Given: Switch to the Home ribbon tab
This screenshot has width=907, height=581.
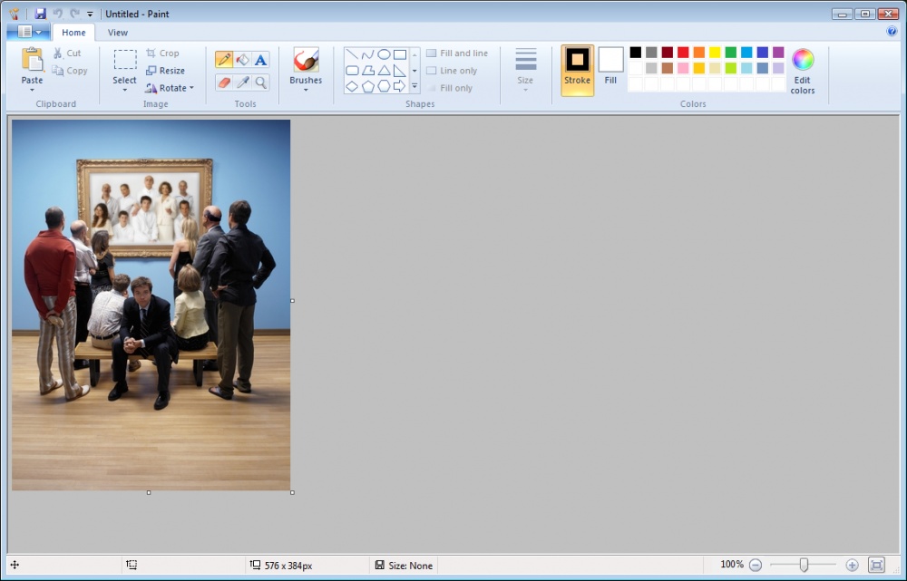Looking at the screenshot, I should (74, 33).
